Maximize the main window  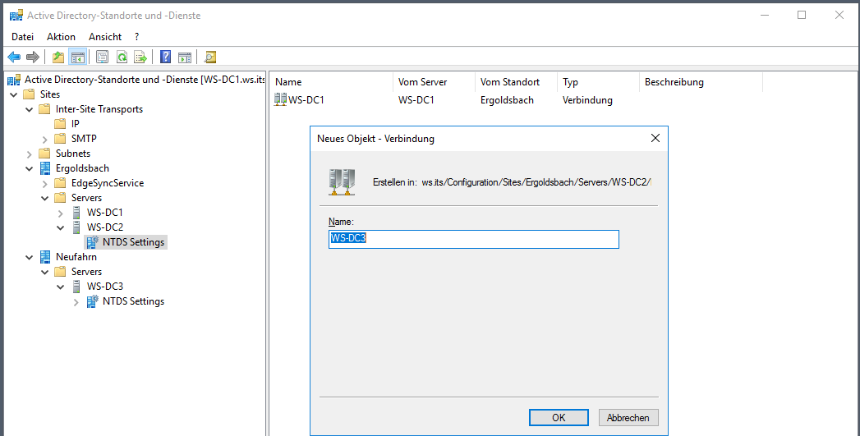802,16
